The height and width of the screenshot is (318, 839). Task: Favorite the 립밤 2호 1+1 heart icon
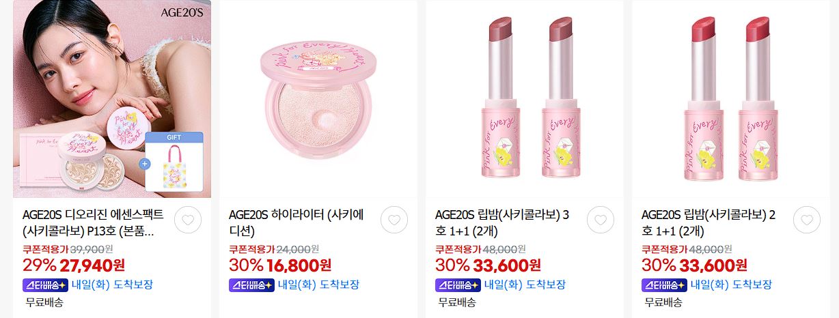coord(807,220)
